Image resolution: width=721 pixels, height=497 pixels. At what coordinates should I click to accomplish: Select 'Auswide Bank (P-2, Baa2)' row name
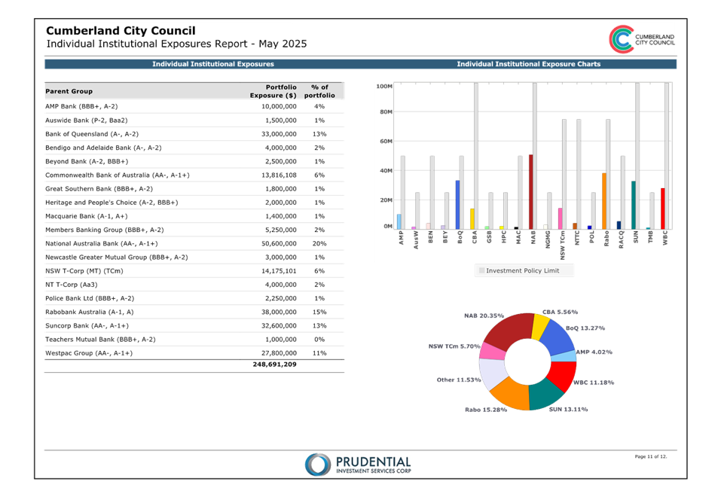(x=87, y=120)
